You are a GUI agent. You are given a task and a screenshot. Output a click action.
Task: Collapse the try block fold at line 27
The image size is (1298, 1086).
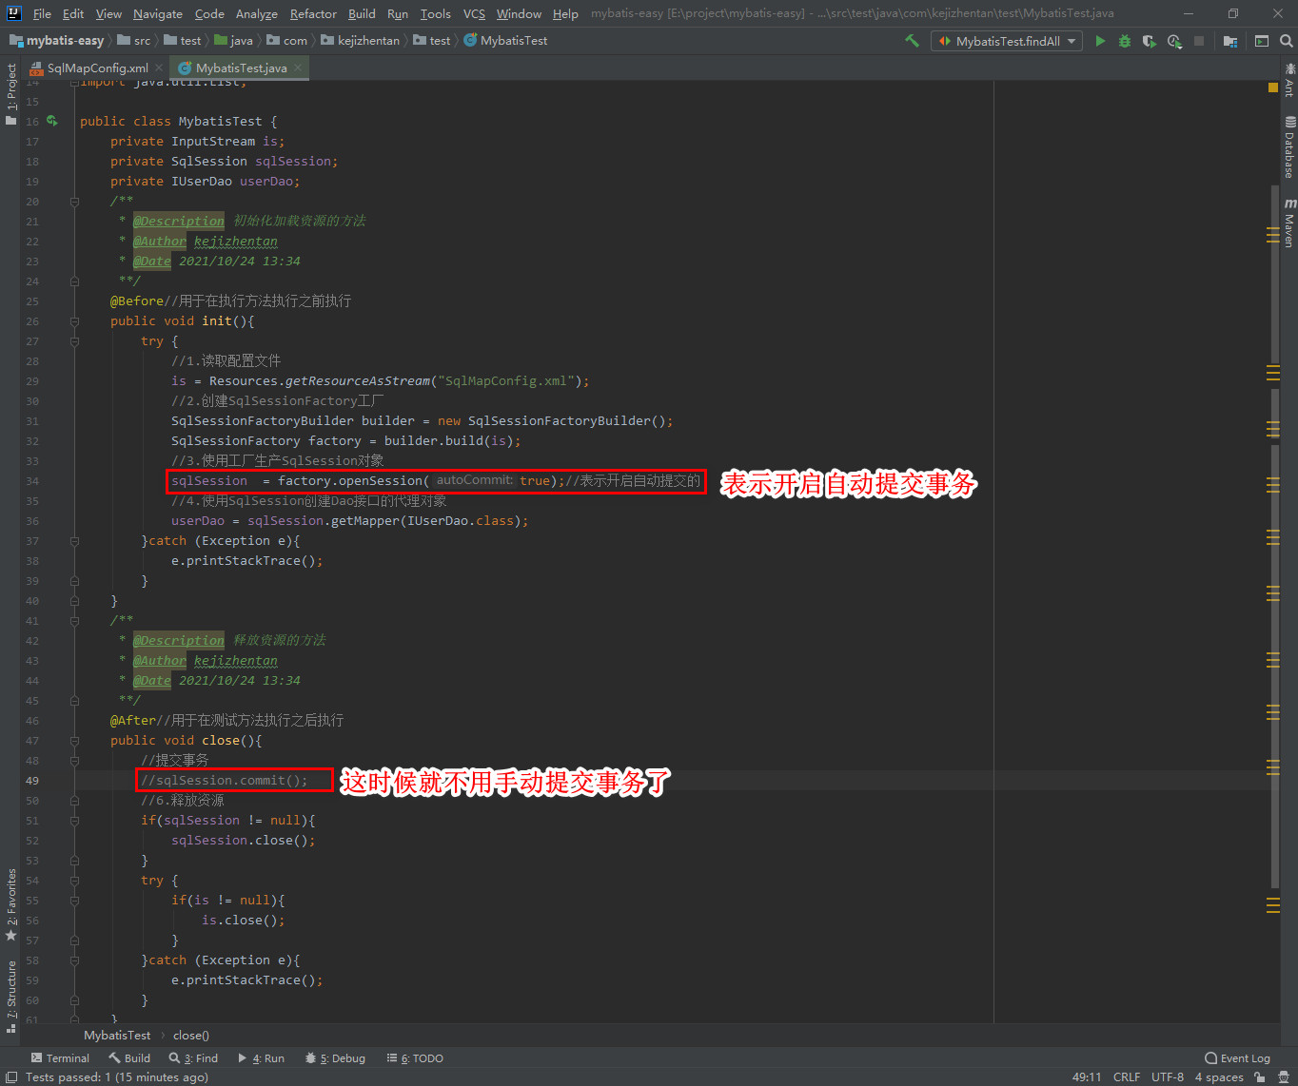(x=74, y=341)
